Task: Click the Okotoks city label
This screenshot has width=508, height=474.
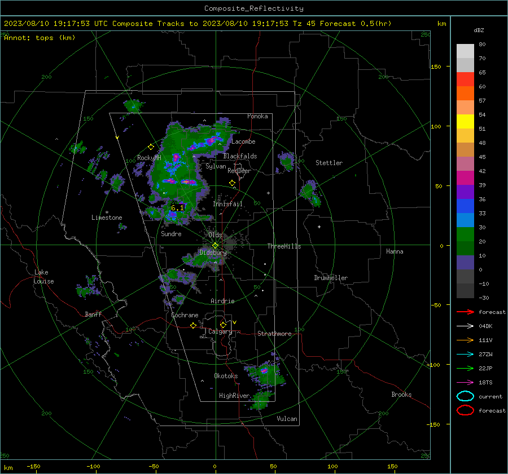Action: click(226, 376)
